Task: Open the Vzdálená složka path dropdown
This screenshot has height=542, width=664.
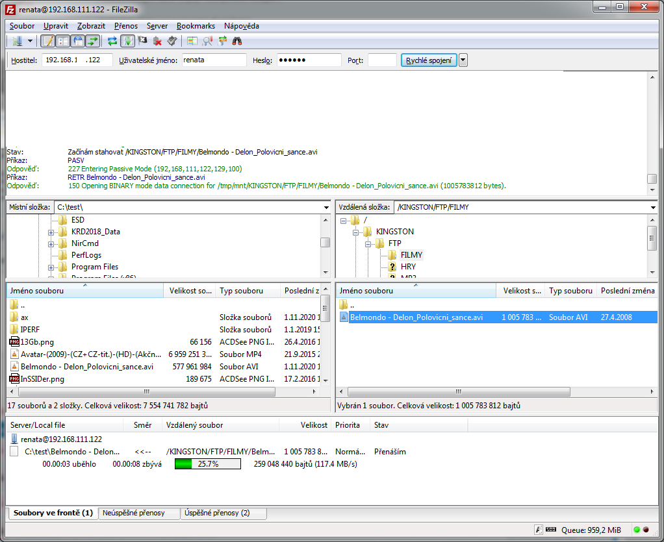Action: pos(652,208)
